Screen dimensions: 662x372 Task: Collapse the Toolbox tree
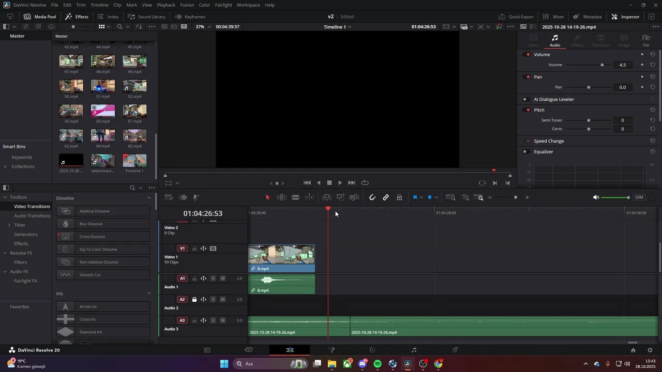pos(5,197)
